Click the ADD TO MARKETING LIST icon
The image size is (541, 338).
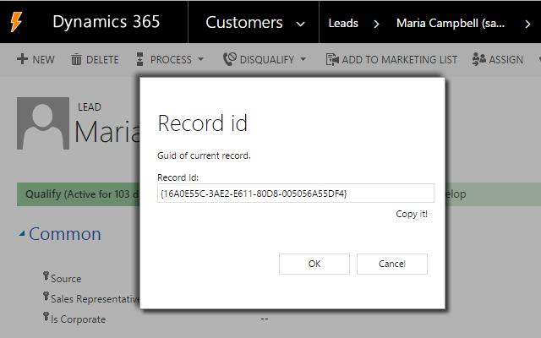point(332,60)
